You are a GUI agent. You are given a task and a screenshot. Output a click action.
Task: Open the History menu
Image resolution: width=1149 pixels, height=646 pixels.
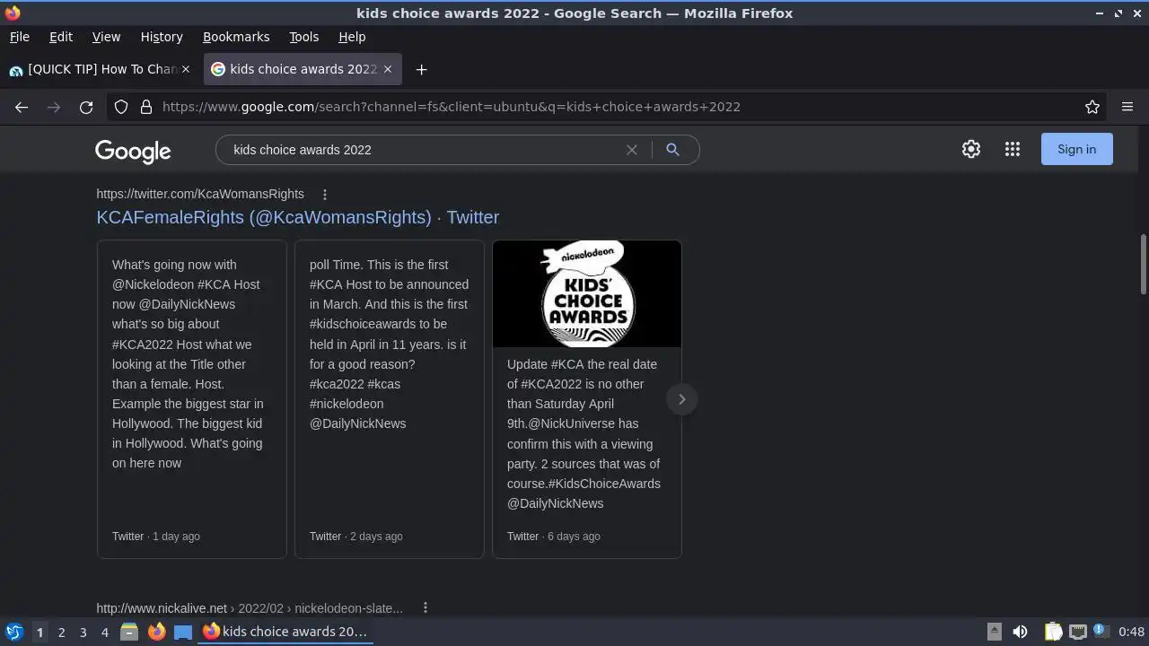[x=162, y=37]
